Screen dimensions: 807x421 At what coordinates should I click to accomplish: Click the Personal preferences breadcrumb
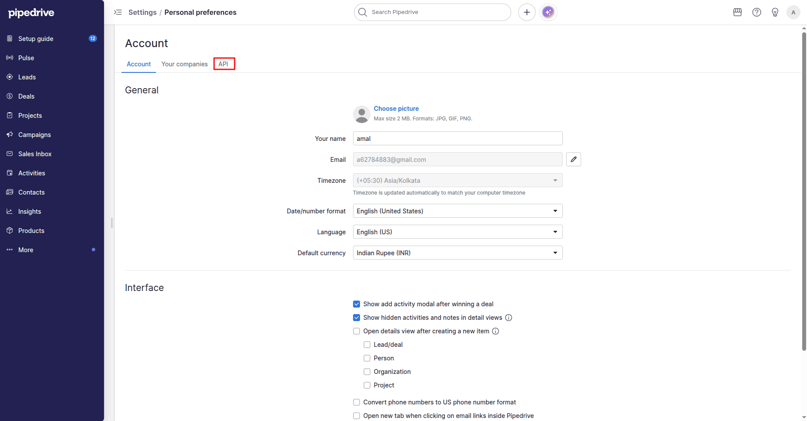coord(201,12)
